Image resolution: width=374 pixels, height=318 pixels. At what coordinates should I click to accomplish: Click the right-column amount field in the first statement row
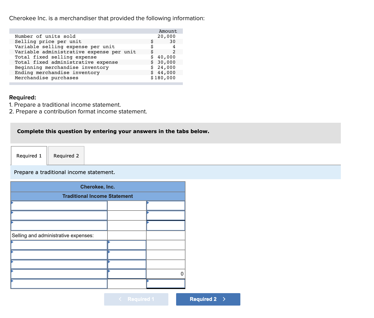click(x=166, y=206)
